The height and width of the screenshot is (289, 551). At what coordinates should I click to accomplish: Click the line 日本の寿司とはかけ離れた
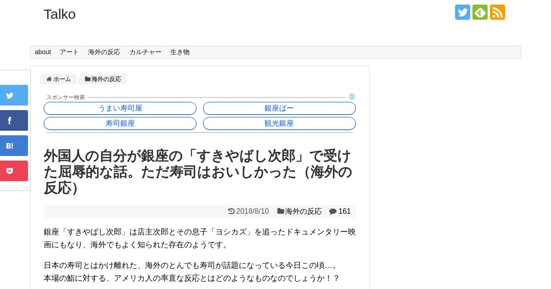191,266
